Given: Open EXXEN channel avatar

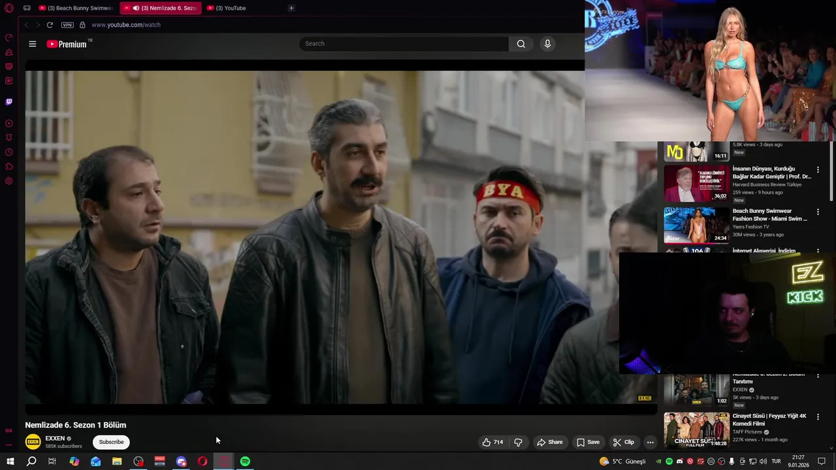Looking at the screenshot, I should tap(33, 442).
